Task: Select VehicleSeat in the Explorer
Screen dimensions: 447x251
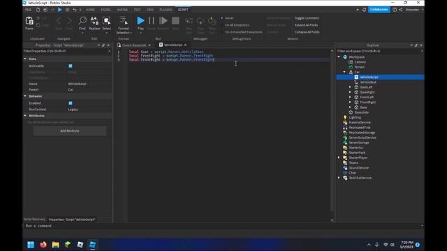Action: coord(368,82)
